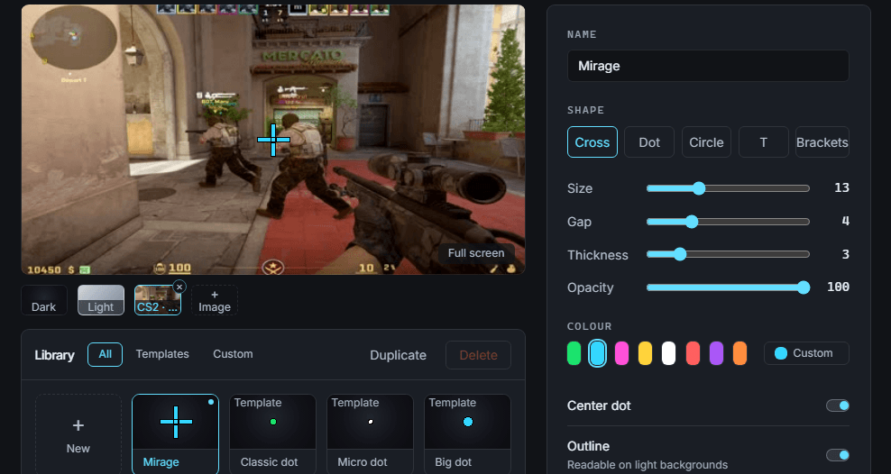Select the Micro dot template
Viewport: 891px width, 474px height.
[370, 434]
